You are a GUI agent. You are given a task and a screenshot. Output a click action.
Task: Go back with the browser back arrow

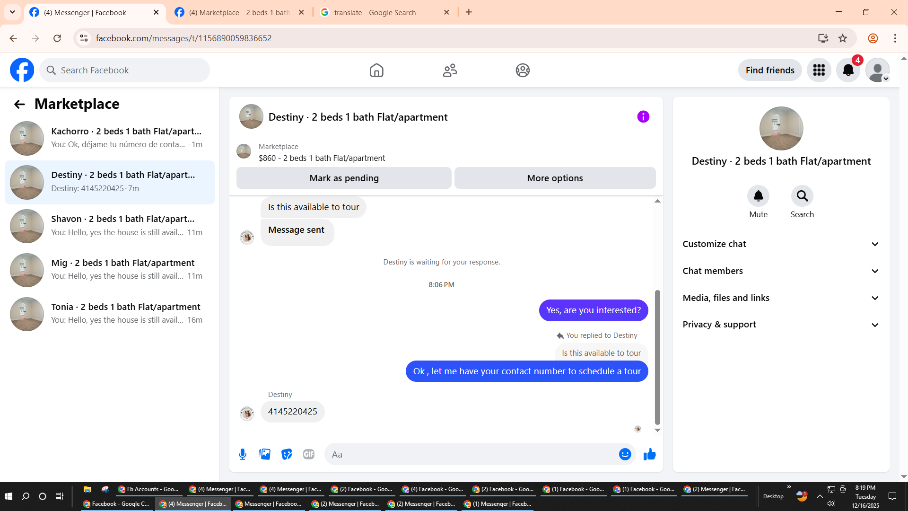pos(13,38)
